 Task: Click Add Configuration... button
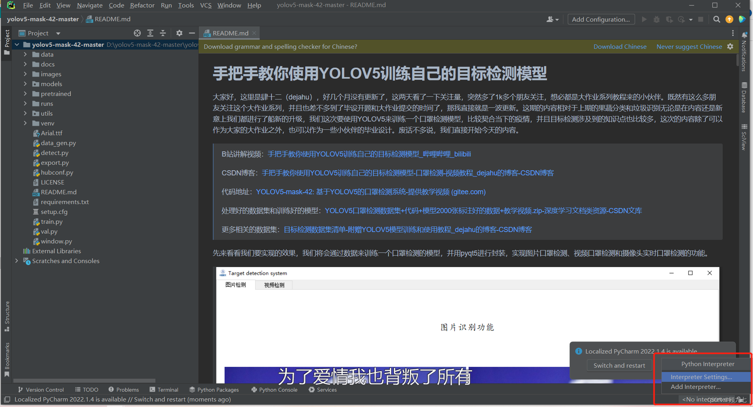tap(601, 19)
